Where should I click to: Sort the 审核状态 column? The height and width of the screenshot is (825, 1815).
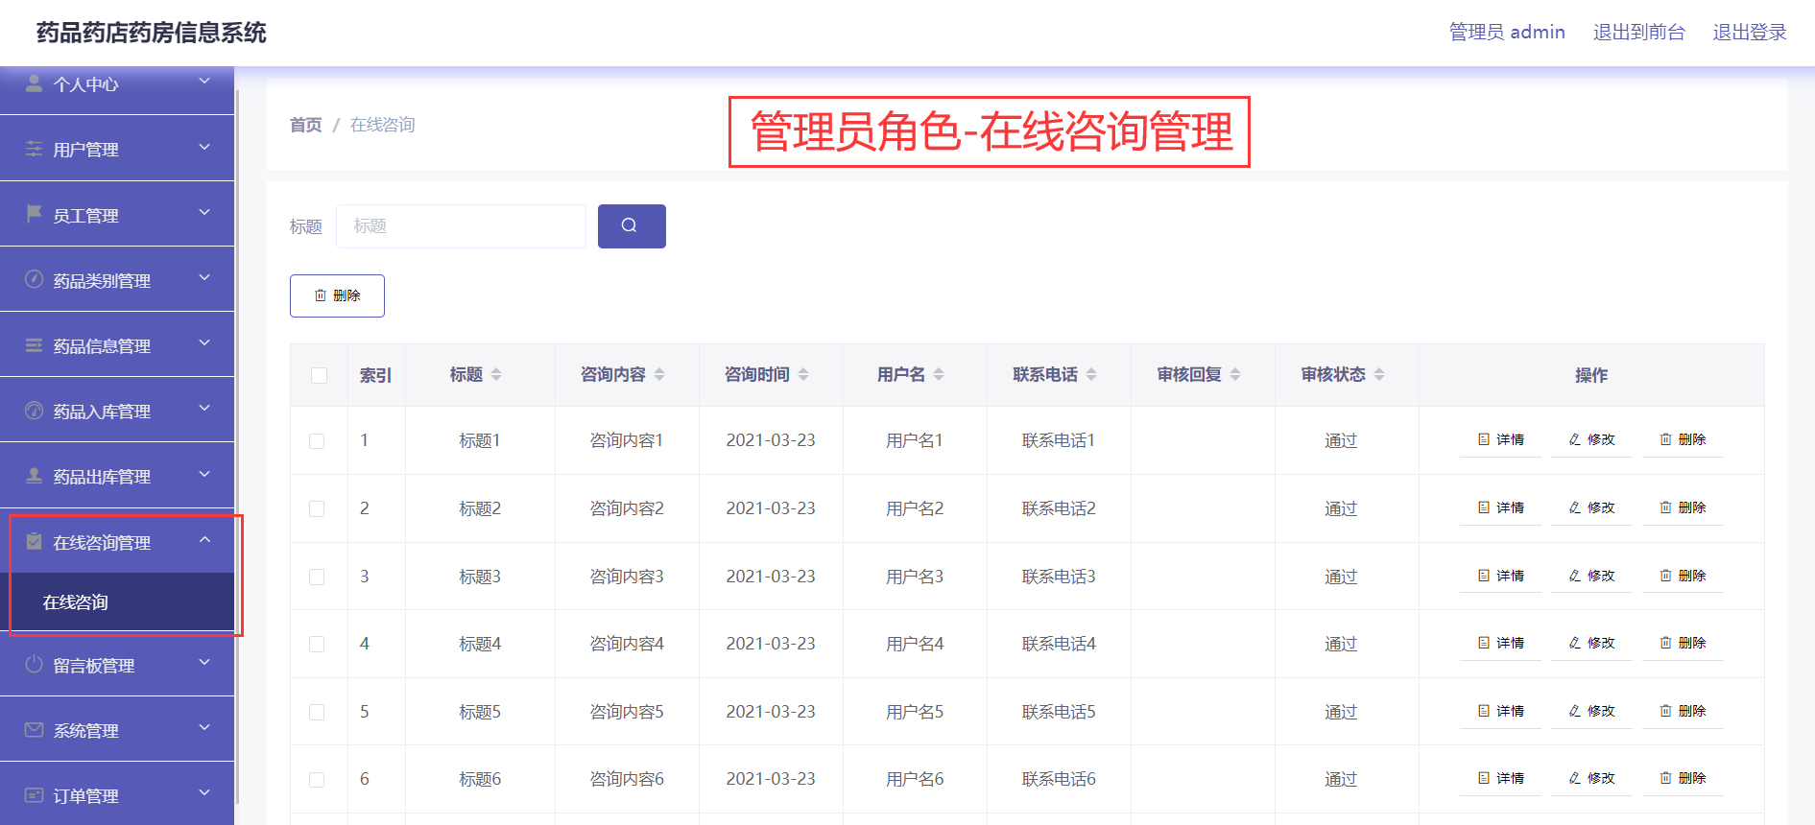coord(1379,374)
